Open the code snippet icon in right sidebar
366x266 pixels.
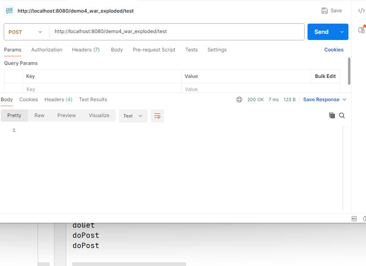(x=361, y=11)
